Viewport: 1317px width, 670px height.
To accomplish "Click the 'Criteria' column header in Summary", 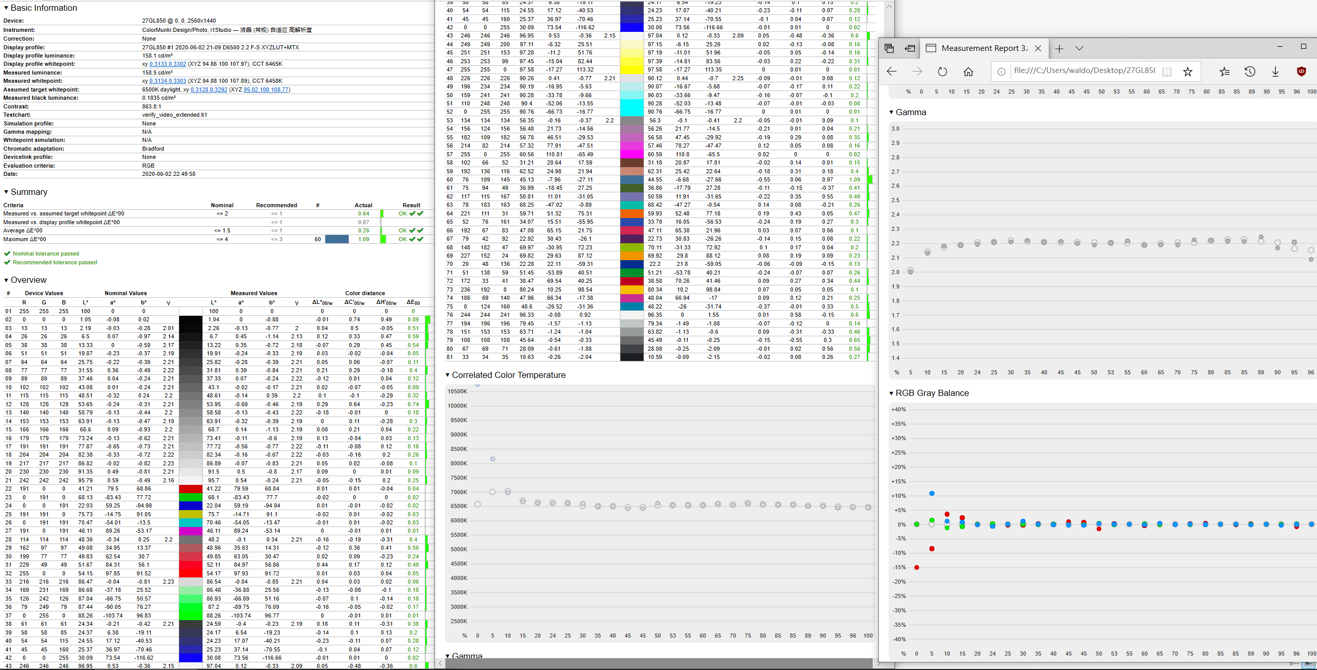I will [13, 205].
